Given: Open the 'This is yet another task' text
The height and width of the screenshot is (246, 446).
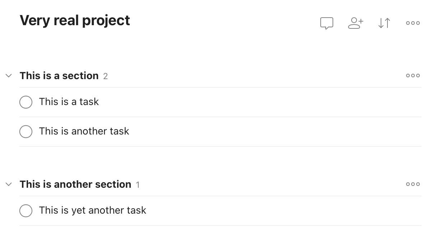Looking at the screenshot, I should click(x=93, y=210).
